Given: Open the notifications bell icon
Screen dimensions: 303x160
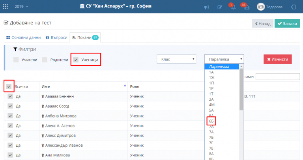Looking at the screenshot, I should 233,7.
